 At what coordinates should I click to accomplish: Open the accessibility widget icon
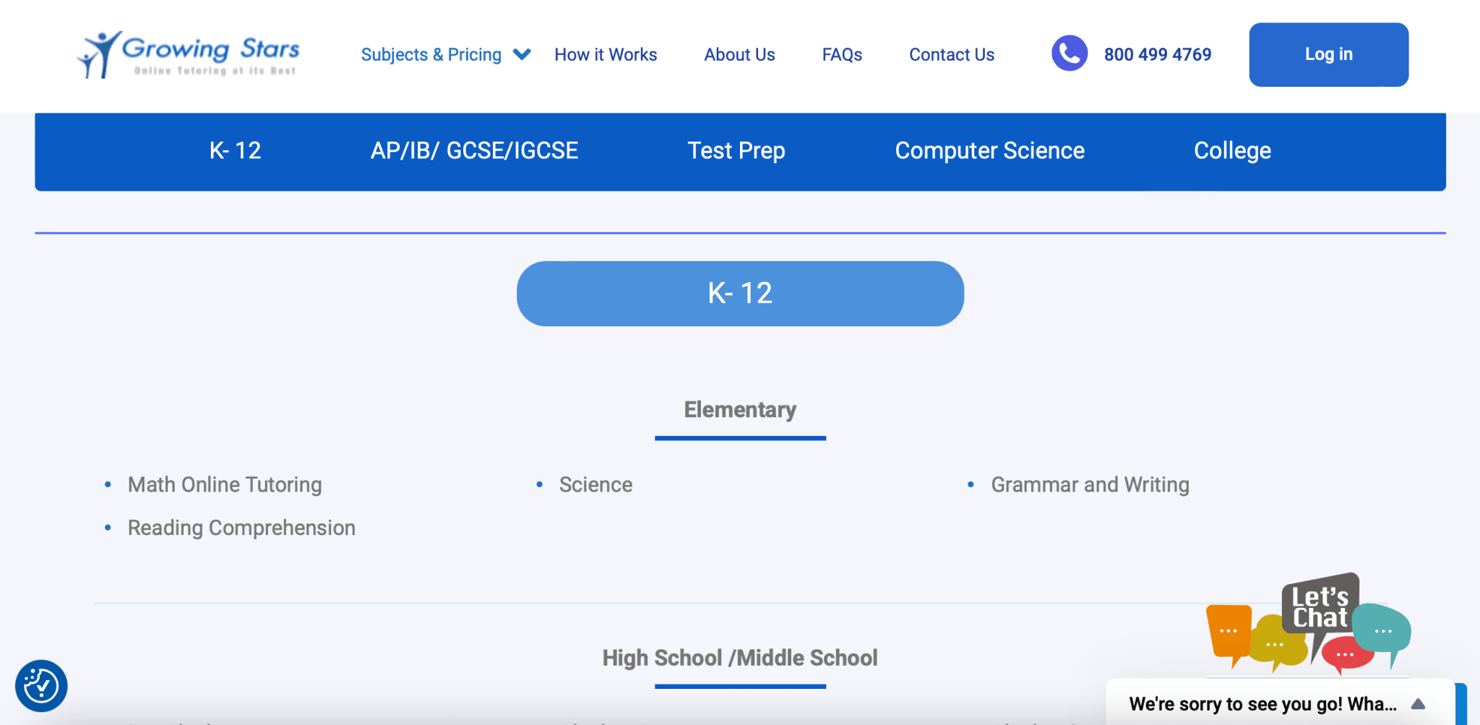click(41, 685)
